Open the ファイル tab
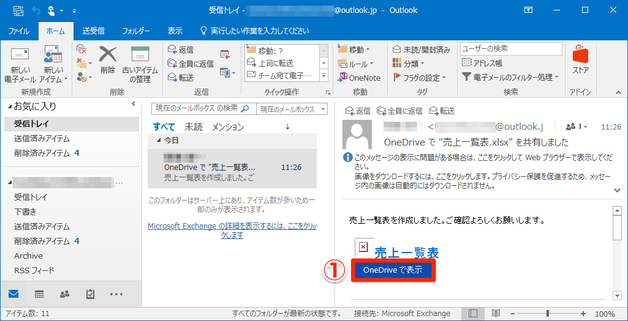Image resolution: width=628 pixels, height=321 pixels. 18,31
